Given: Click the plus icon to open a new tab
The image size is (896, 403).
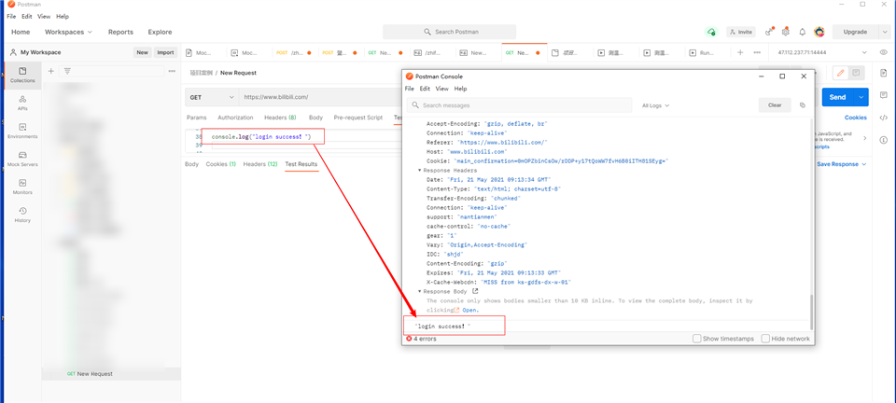Looking at the screenshot, I should [740, 52].
